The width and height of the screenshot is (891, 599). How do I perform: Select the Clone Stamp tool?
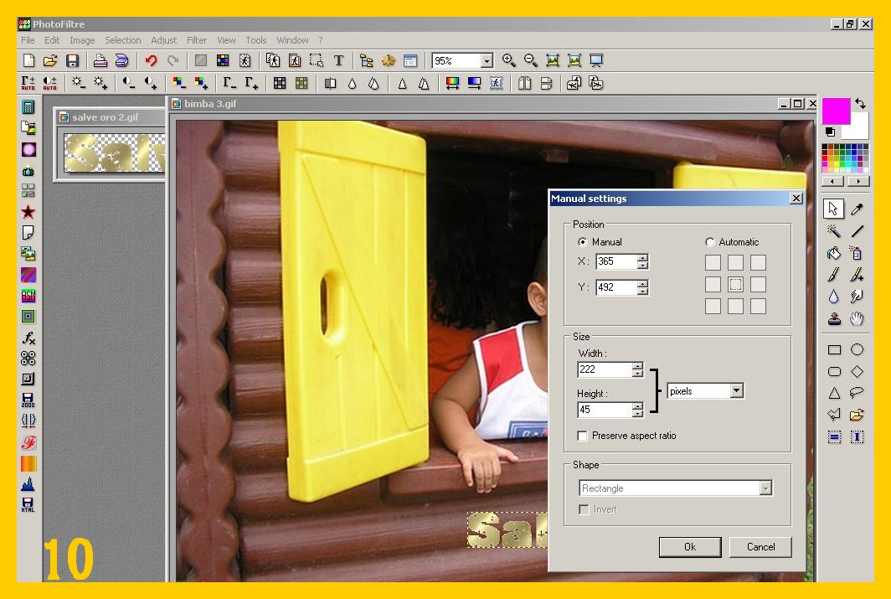point(834,318)
